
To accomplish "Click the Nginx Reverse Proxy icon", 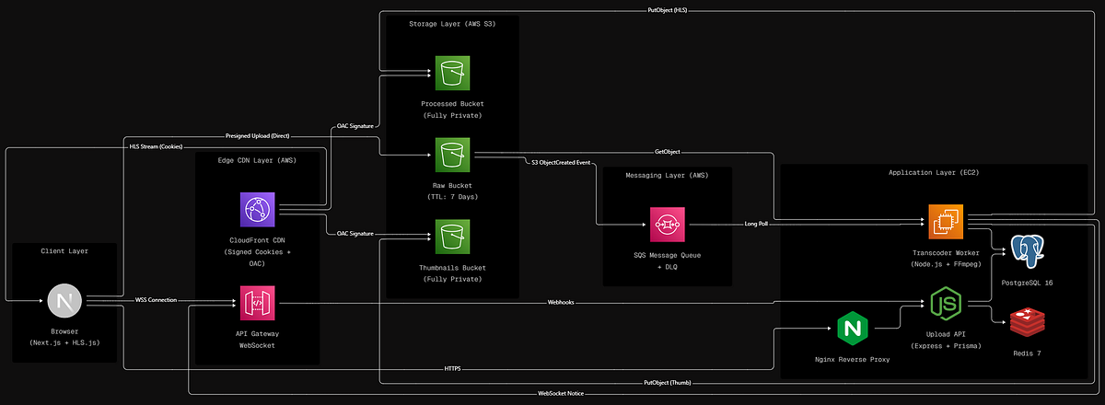I will coord(854,329).
